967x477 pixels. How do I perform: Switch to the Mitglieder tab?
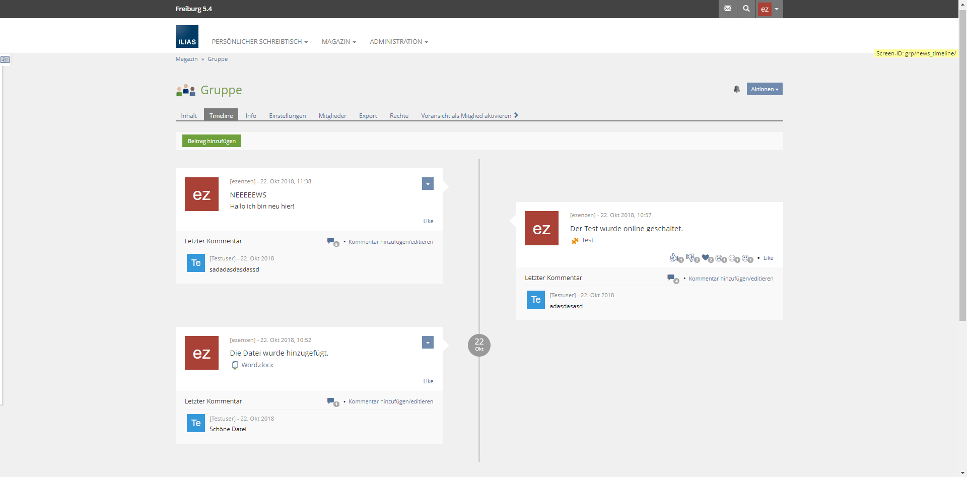[332, 116]
